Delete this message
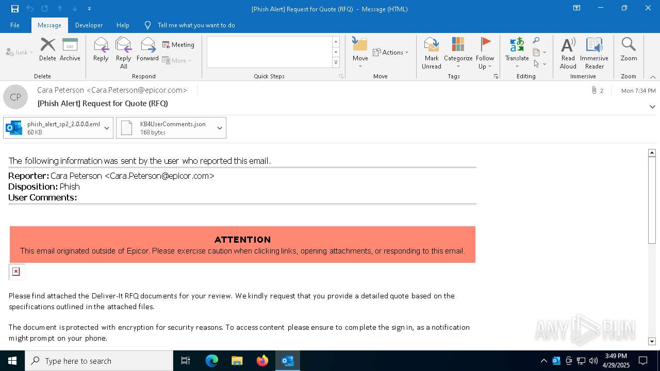 coord(47,50)
